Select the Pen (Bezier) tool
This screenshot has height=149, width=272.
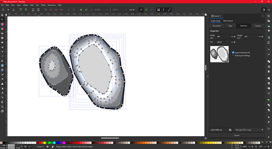(x=2, y=47)
